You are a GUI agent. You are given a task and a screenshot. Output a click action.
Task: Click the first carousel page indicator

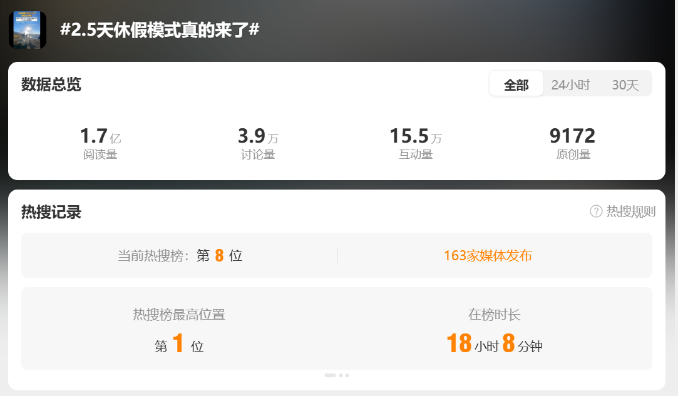[331, 375]
